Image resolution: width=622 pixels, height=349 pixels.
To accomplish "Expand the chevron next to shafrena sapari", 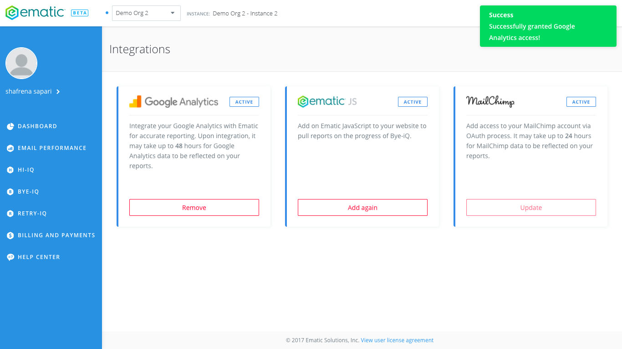I will [58, 92].
